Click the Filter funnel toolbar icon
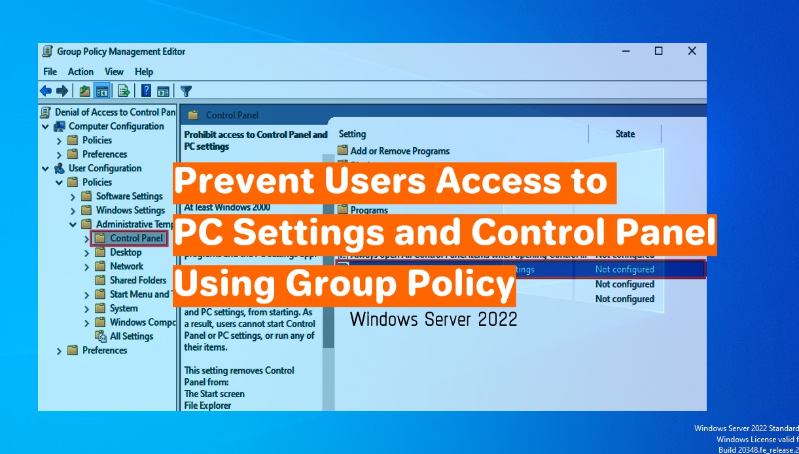This screenshot has height=454, width=799. 186,91
